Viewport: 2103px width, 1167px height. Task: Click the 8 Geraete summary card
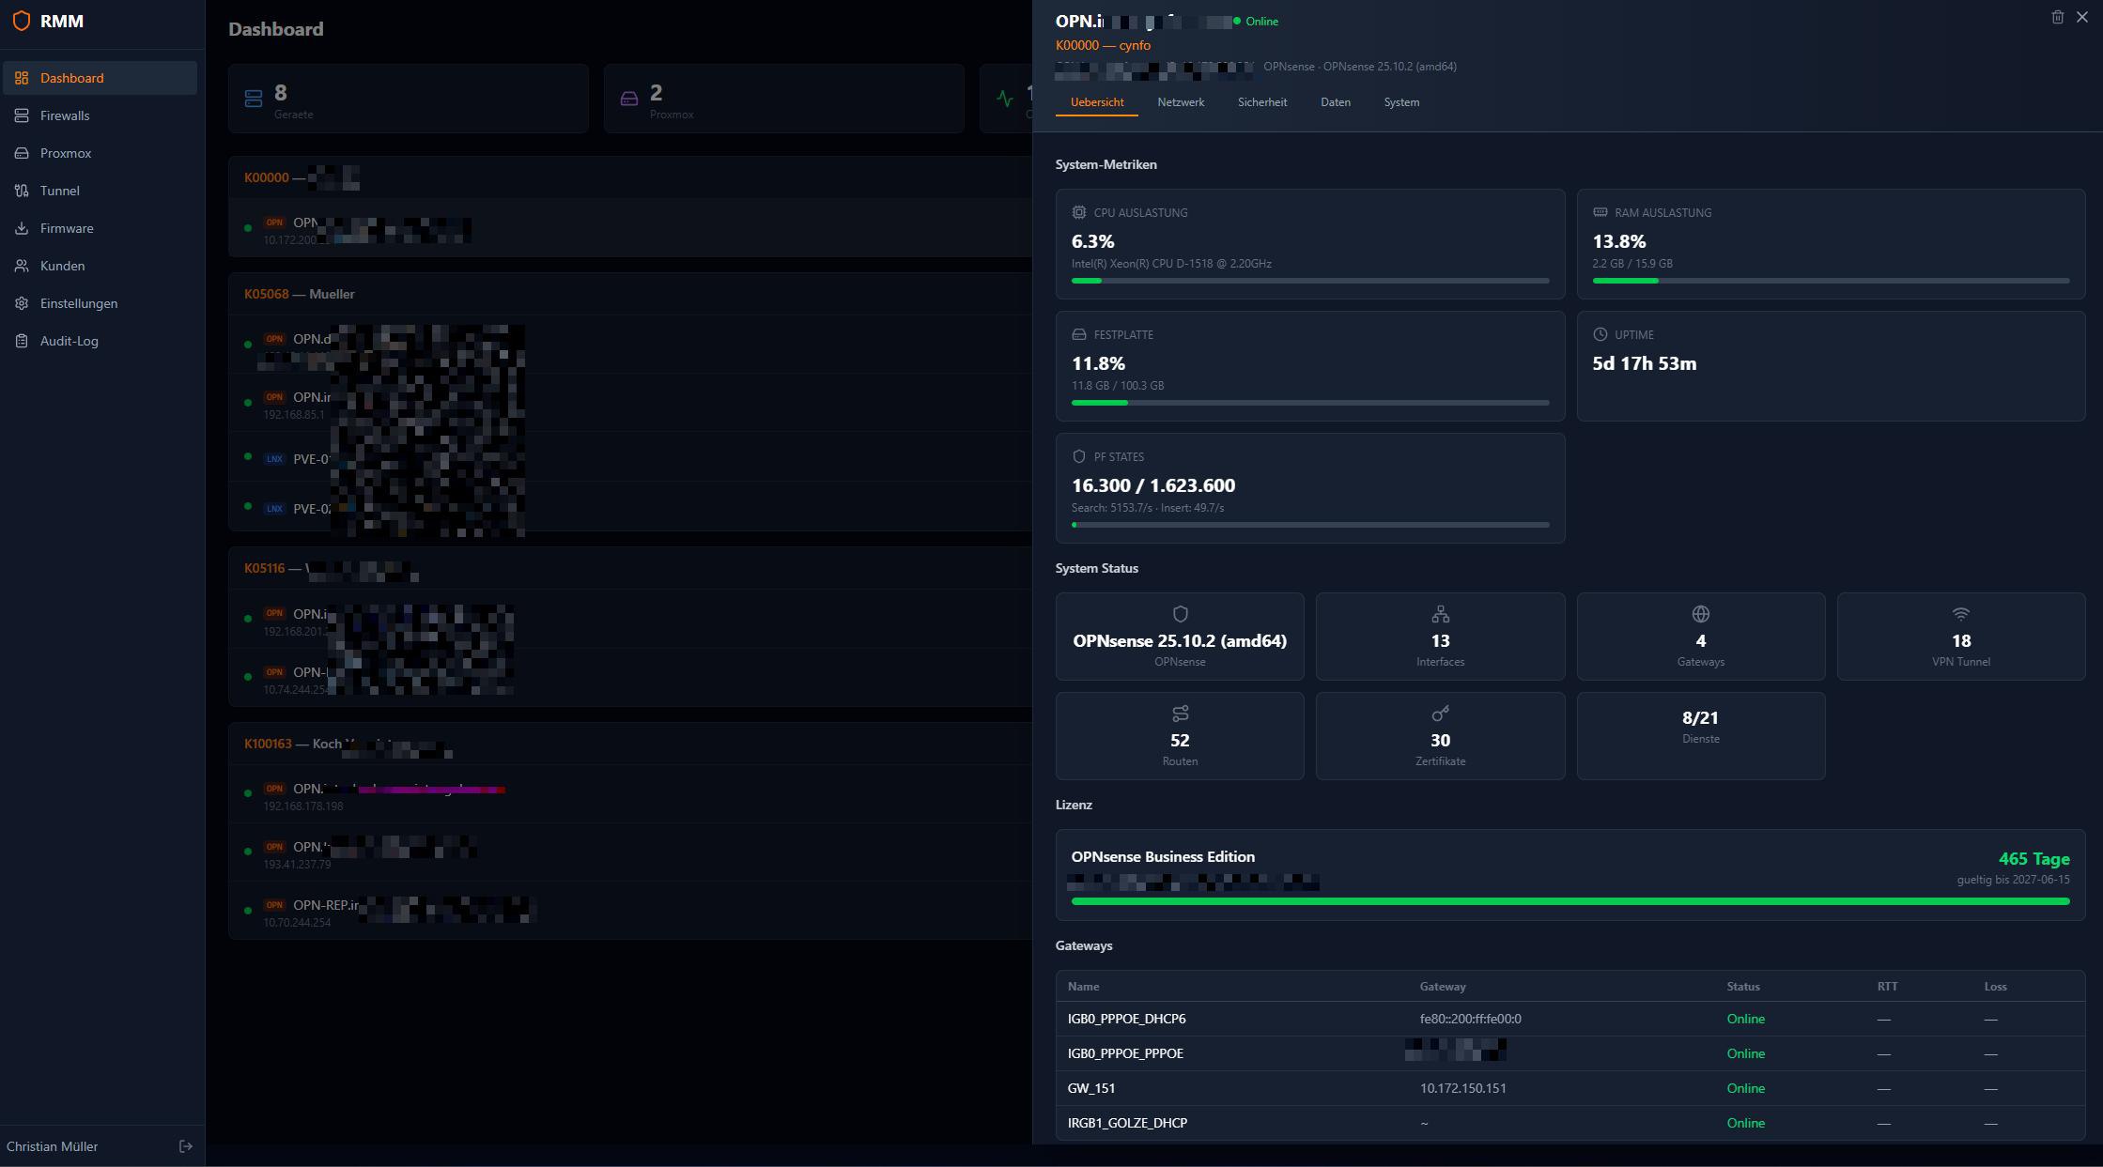point(409,99)
